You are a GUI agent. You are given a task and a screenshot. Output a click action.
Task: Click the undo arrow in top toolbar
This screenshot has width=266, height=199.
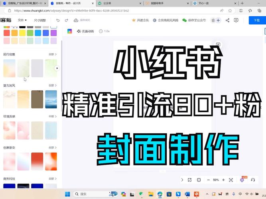click(x=58, y=20)
